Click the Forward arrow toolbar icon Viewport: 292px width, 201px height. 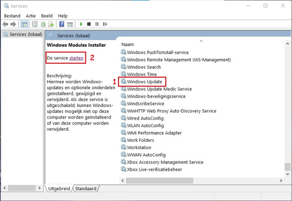click(13, 24)
